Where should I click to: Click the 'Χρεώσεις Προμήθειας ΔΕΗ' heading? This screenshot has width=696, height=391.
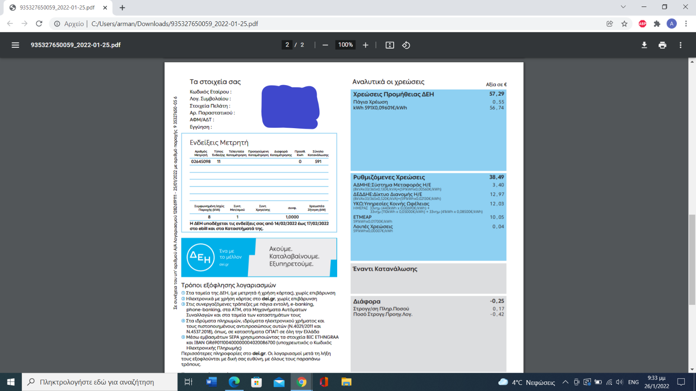(x=393, y=94)
